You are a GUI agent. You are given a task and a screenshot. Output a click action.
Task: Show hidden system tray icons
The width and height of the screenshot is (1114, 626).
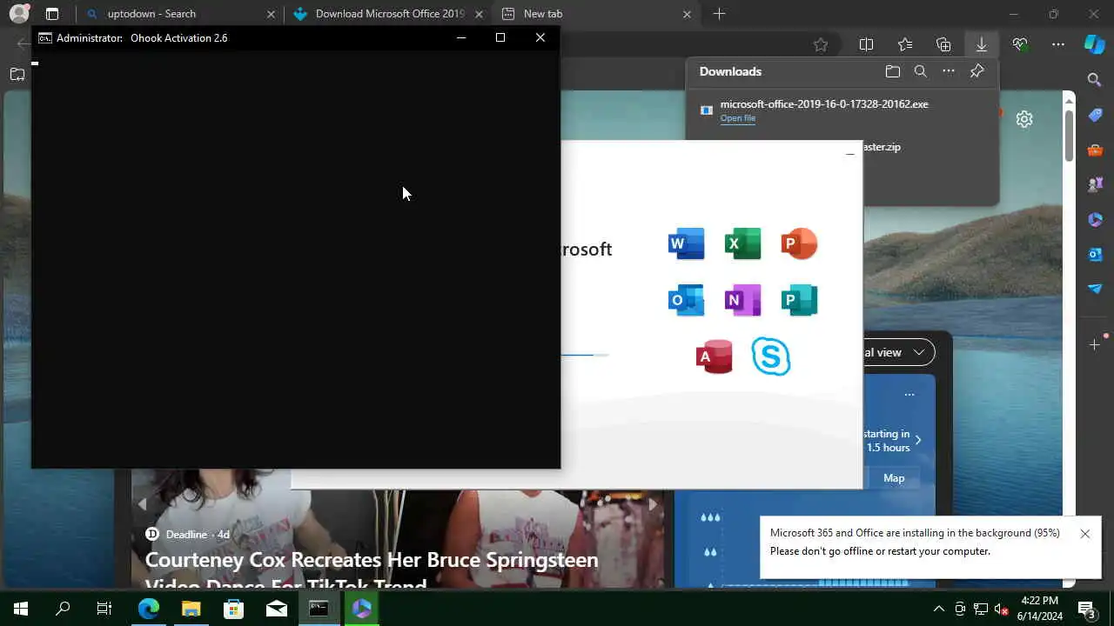tap(938, 609)
